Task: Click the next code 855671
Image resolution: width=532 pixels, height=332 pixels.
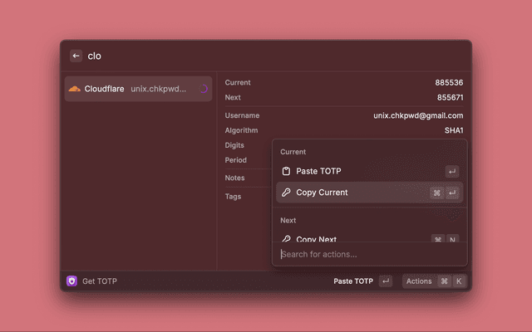Action: 450,97
